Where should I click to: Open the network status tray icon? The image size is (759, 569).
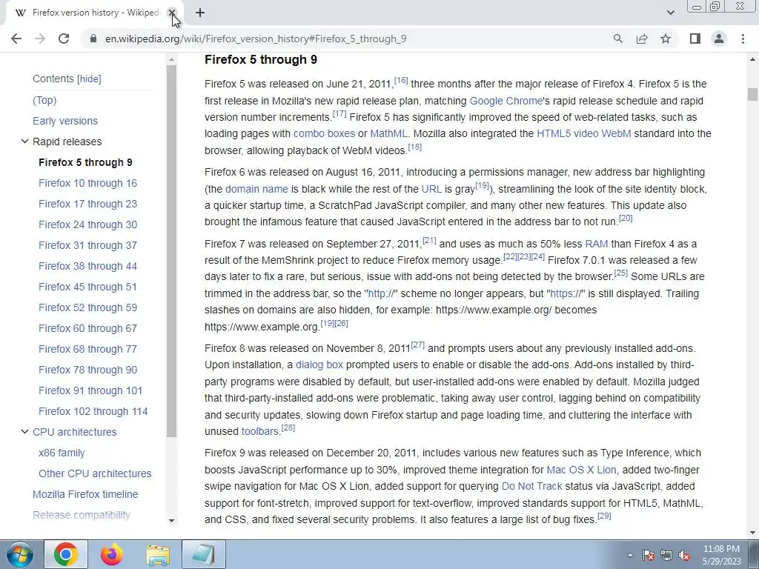point(666,555)
